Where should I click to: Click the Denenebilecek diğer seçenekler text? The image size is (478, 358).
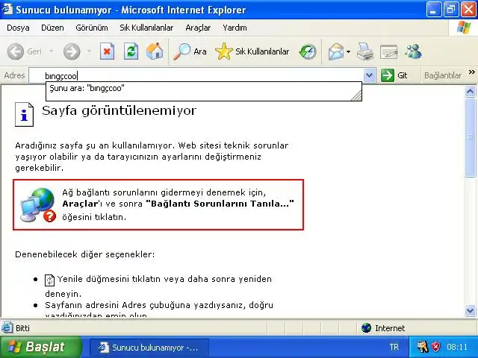click(84, 254)
